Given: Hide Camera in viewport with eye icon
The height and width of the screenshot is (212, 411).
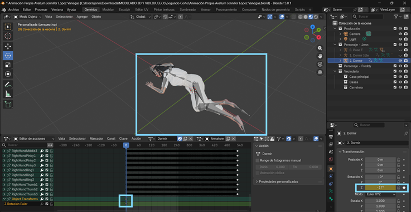Looking at the screenshot, I should click(400, 34).
